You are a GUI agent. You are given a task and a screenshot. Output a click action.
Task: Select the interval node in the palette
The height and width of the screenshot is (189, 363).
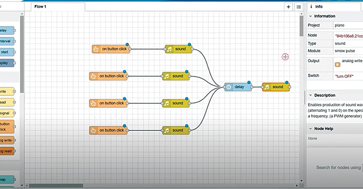pos(7,41)
